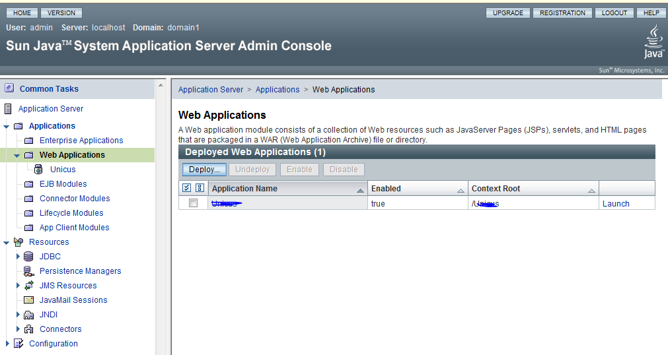Click the Applications breadcrumb link
This screenshot has height=355, width=668.
click(x=278, y=90)
